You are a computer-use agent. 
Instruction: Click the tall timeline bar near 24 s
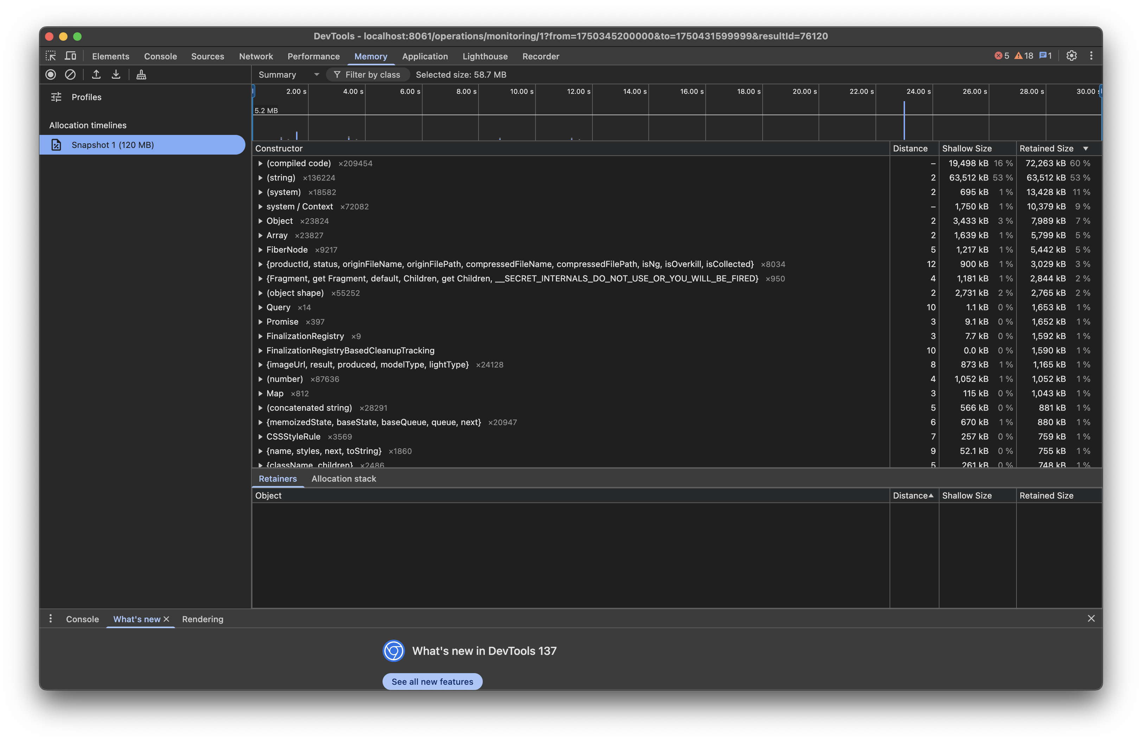pyautogui.click(x=904, y=121)
